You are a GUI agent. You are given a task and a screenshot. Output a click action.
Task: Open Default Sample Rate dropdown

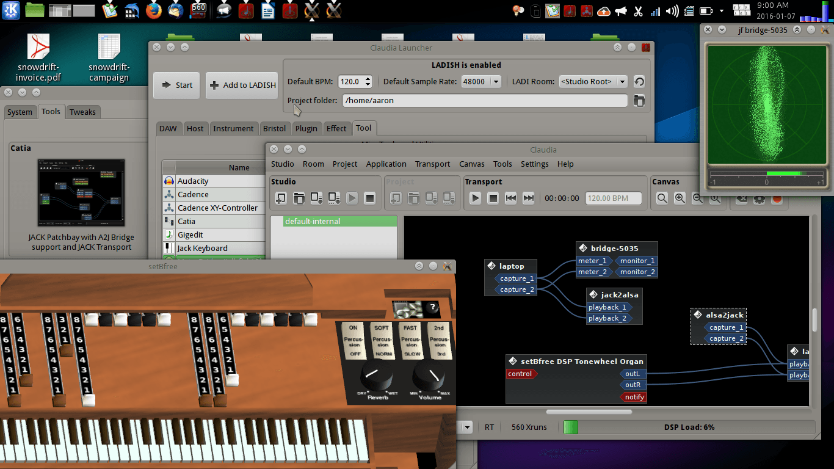[480, 81]
